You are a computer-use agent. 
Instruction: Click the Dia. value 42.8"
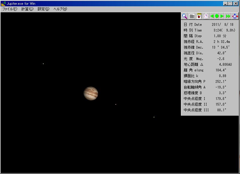click(x=222, y=53)
